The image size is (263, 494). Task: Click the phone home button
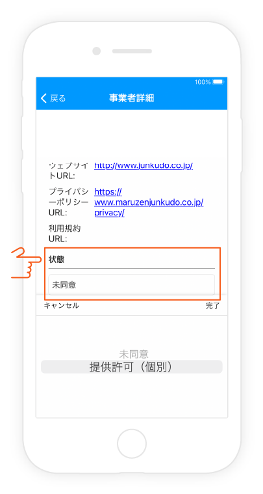(x=132, y=444)
